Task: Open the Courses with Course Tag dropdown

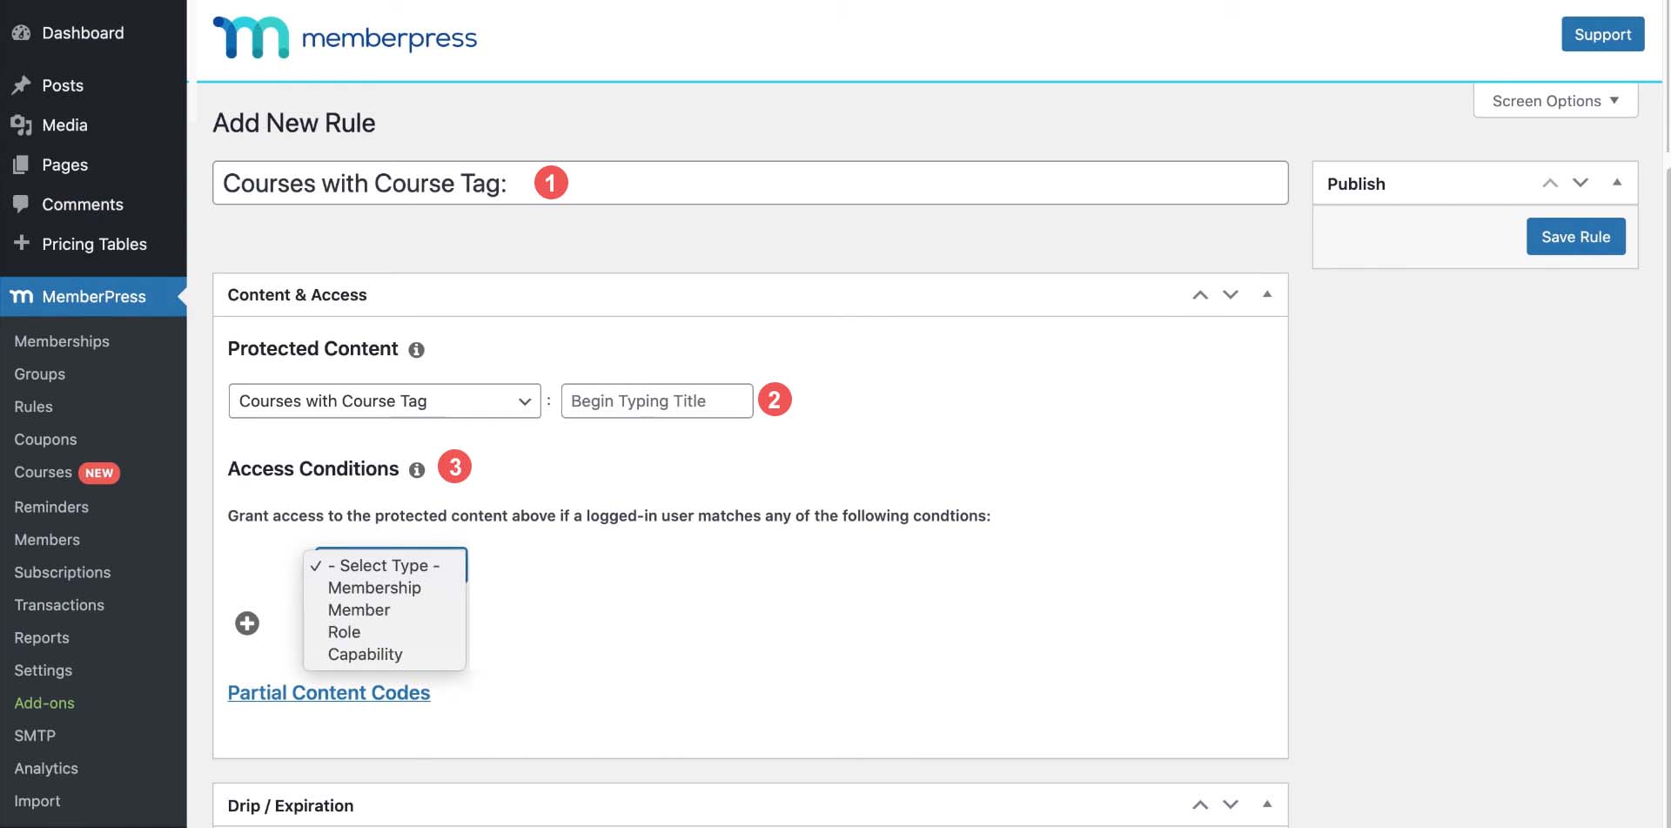Action: pos(385,401)
